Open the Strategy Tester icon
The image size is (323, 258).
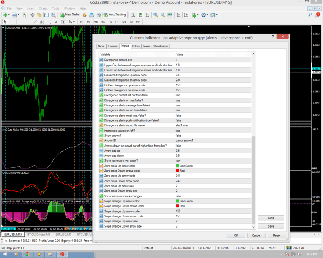pyautogui.click(x=54, y=15)
